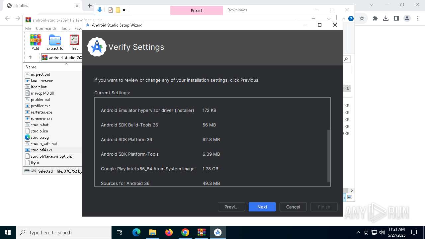Click the Android SDK Platform-Tools entry
The height and width of the screenshot is (239, 425).
tap(130, 154)
